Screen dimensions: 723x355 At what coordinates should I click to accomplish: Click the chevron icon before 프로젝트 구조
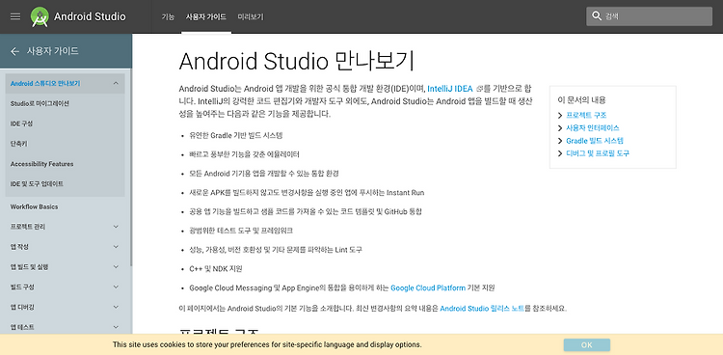[560, 116]
